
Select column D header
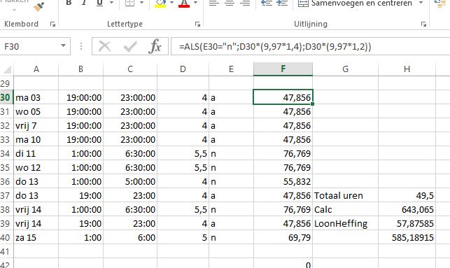coord(183,69)
